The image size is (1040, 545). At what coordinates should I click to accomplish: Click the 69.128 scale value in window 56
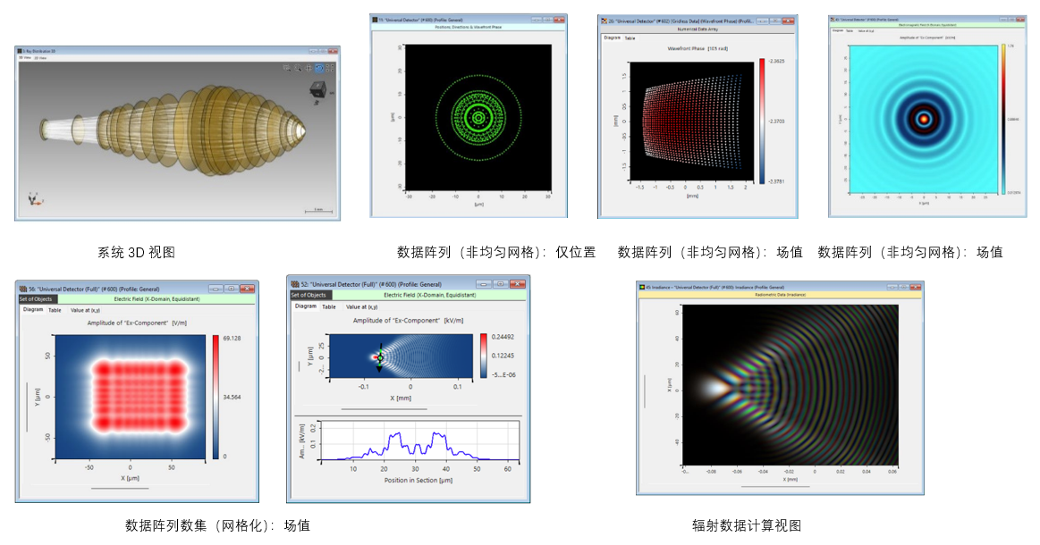tap(232, 338)
